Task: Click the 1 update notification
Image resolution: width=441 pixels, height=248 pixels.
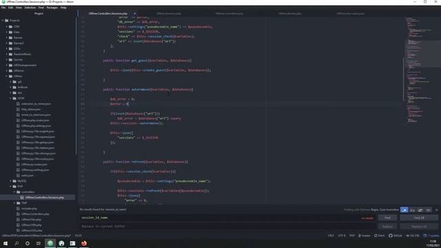Action: point(431,236)
